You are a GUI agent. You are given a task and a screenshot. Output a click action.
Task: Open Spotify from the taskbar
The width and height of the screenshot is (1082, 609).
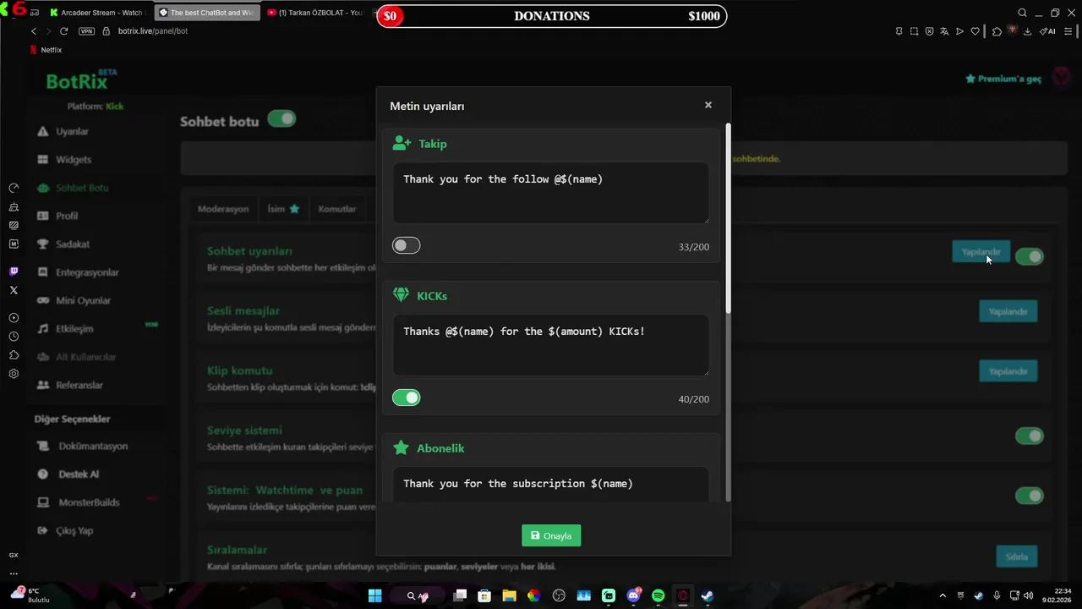tap(658, 596)
